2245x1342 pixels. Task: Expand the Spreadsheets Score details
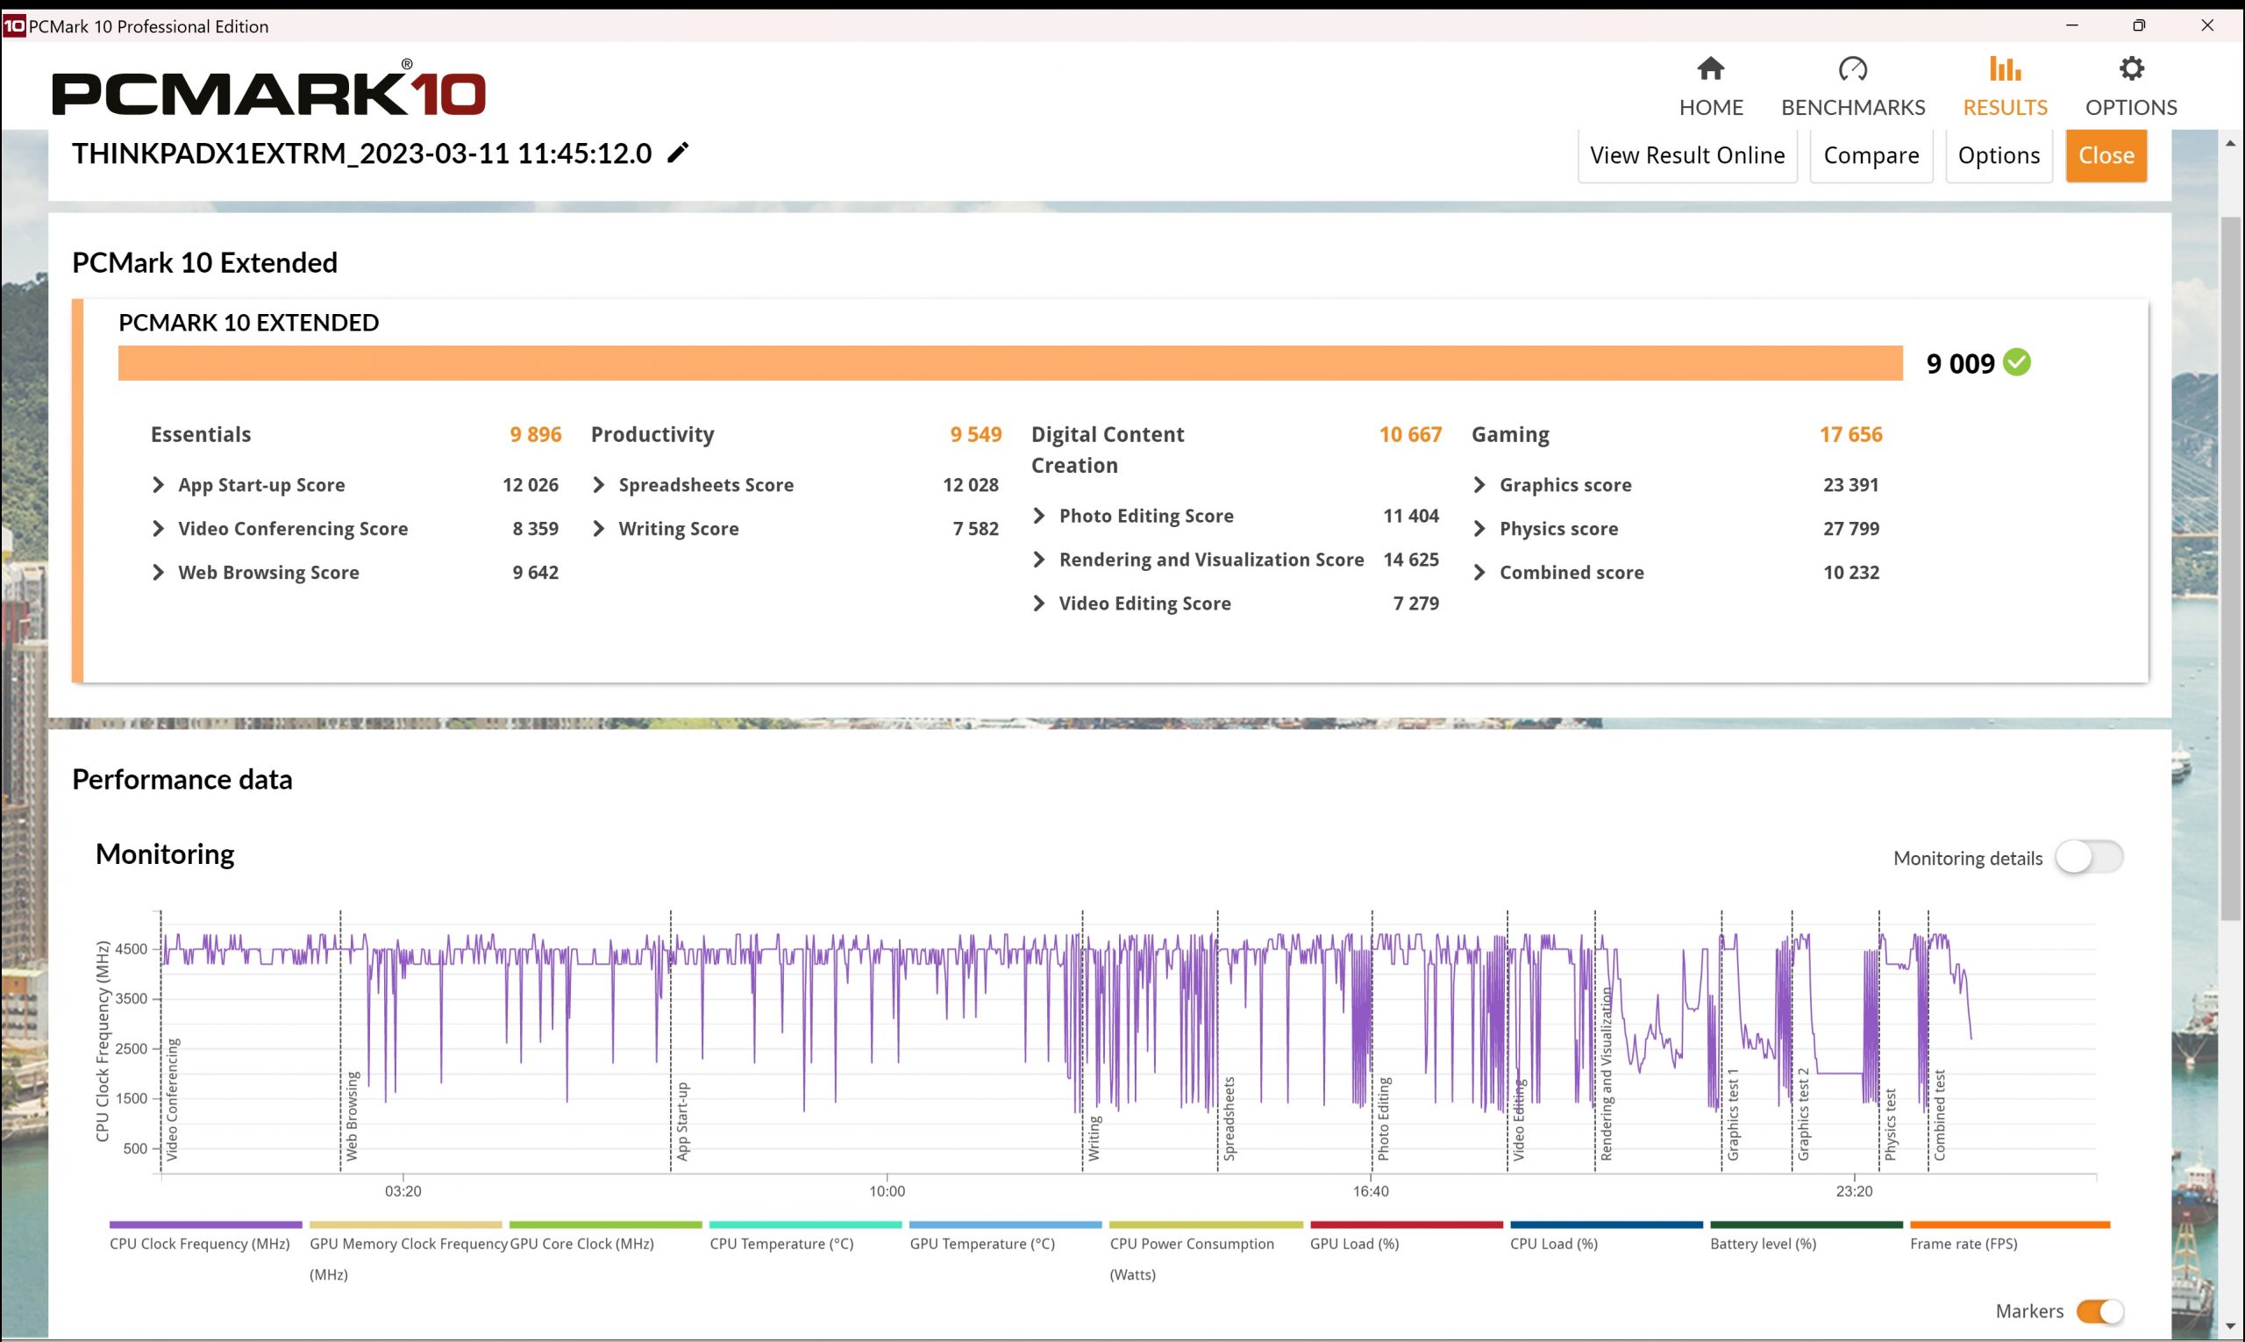[x=599, y=485]
